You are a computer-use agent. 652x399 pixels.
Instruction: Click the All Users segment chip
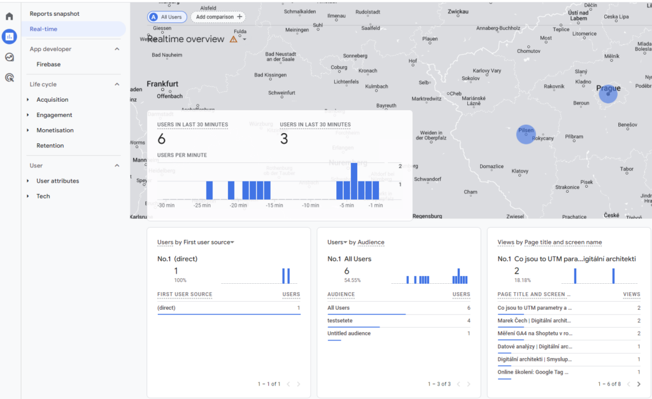(x=167, y=17)
